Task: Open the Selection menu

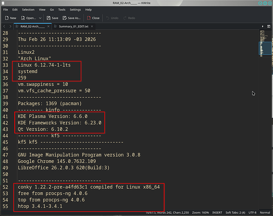Action: click(28, 10)
